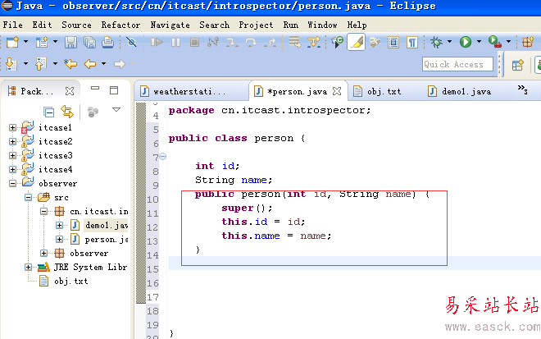Click Use Step Filters icon
This screenshot has height=339, width=541.
(x=314, y=42)
